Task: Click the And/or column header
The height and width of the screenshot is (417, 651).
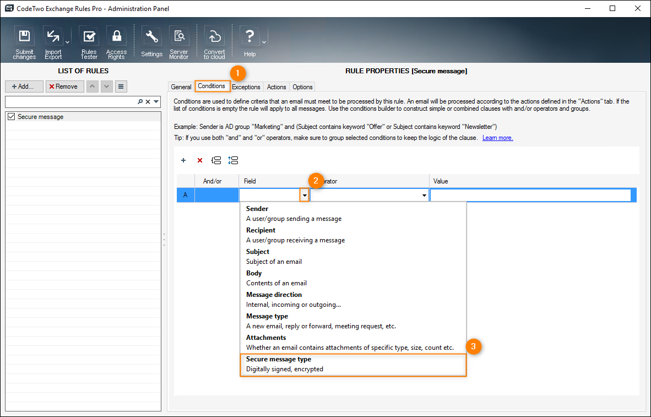Action: click(216, 181)
